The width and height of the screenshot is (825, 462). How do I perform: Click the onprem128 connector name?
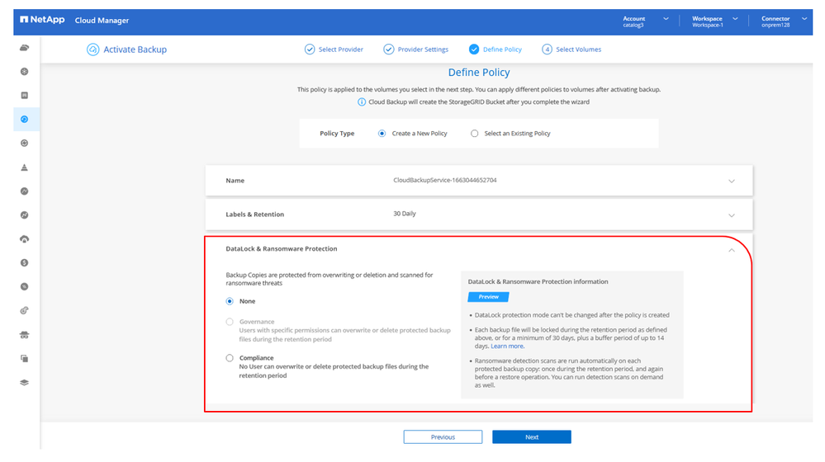[x=775, y=26]
